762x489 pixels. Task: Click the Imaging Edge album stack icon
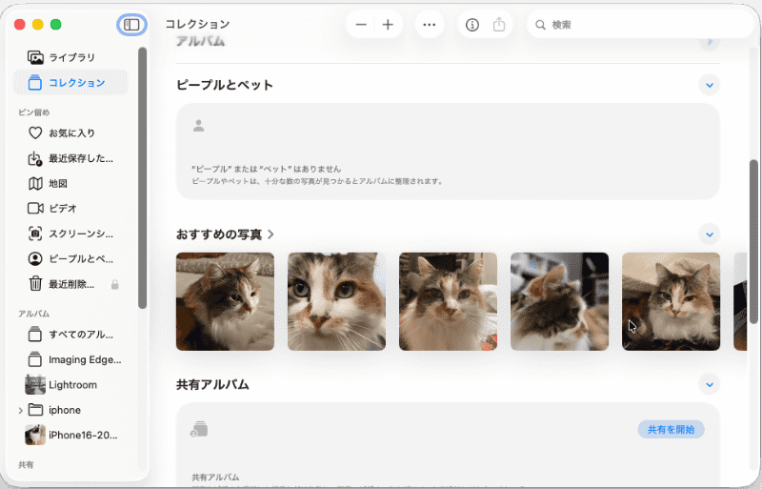(x=35, y=359)
